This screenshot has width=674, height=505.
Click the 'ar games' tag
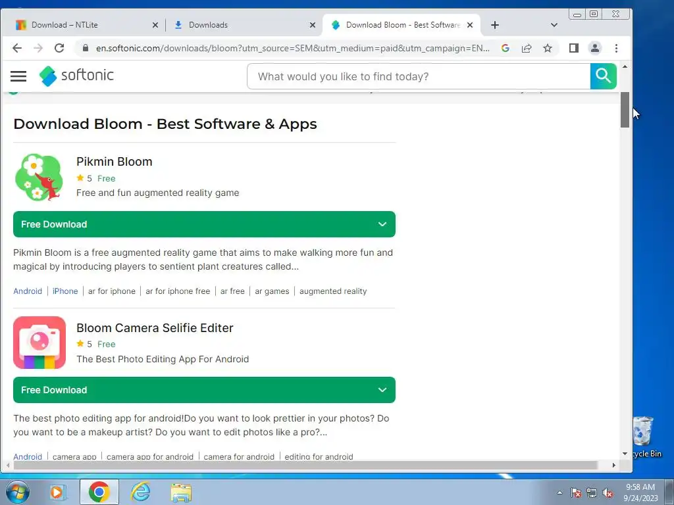click(x=272, y=291)
